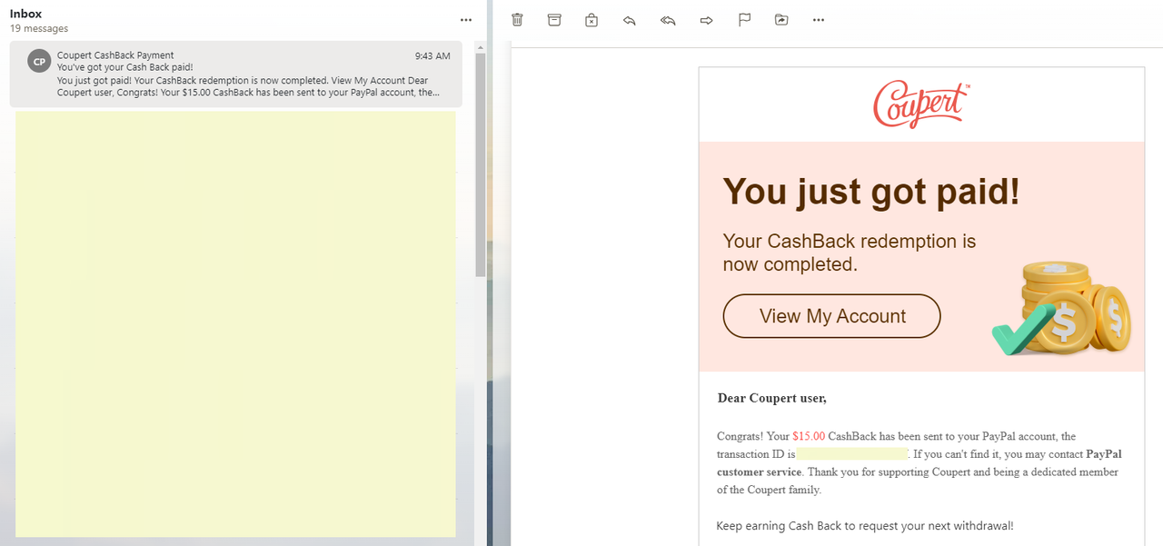Viewport: 1163px width, 546px height.
Task: Click 'Keep earning Cash Back' line
Action: click(865, 526)
